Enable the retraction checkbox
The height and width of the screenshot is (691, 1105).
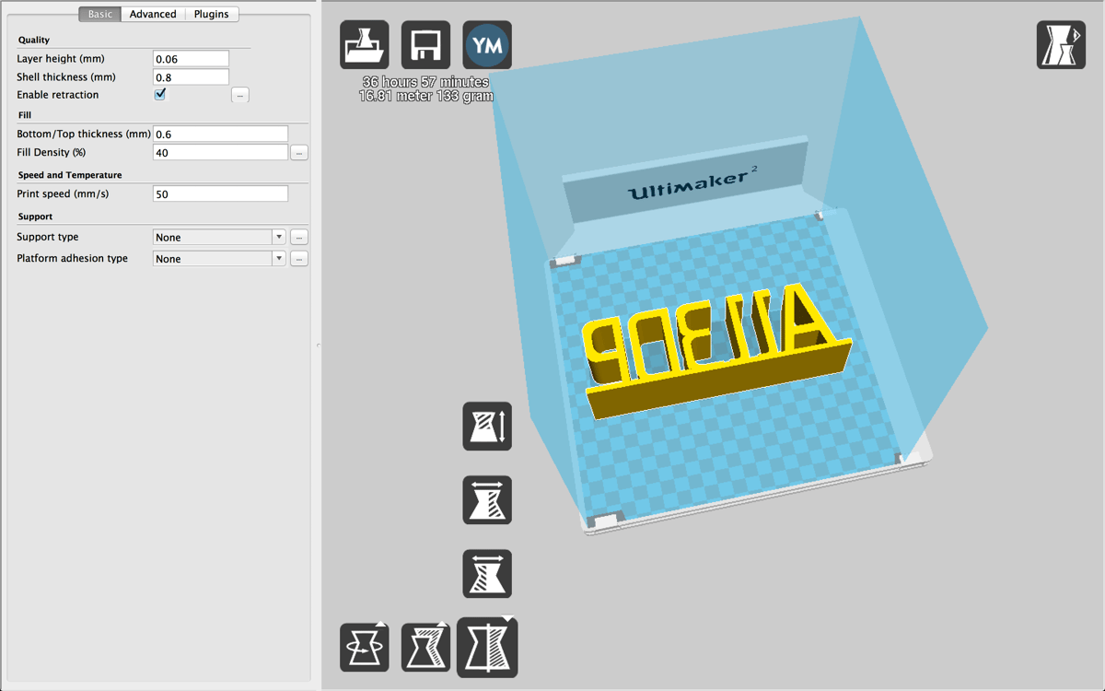(x=160, y=94)
